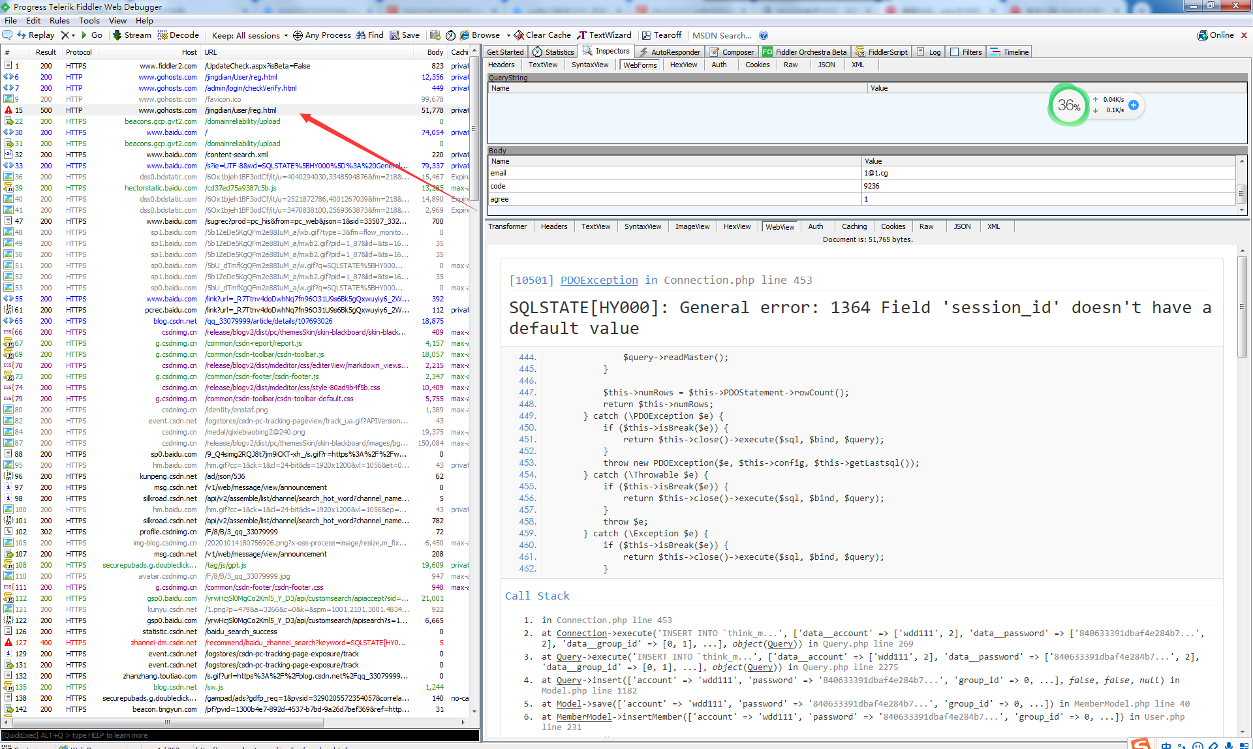Open the TextWizard tool
The image size is (1253, 749).
(604, 35)
